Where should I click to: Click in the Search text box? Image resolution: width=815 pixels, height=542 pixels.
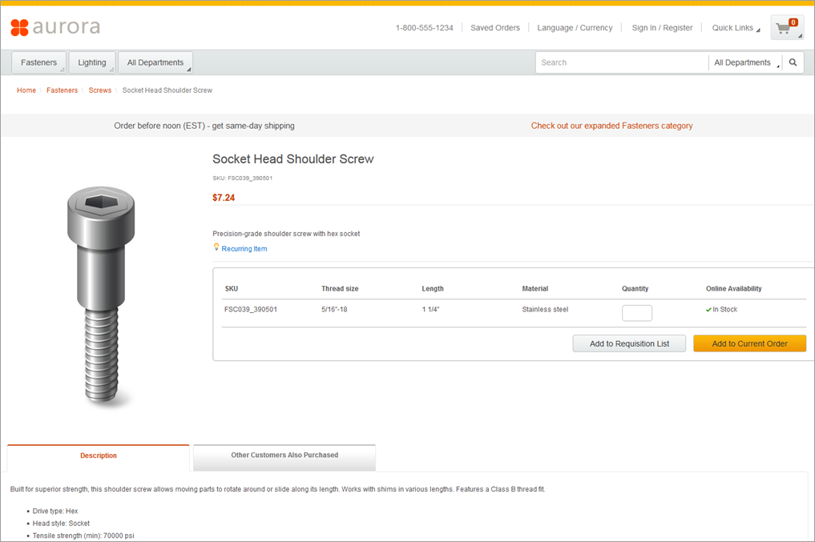coord(621,62)
